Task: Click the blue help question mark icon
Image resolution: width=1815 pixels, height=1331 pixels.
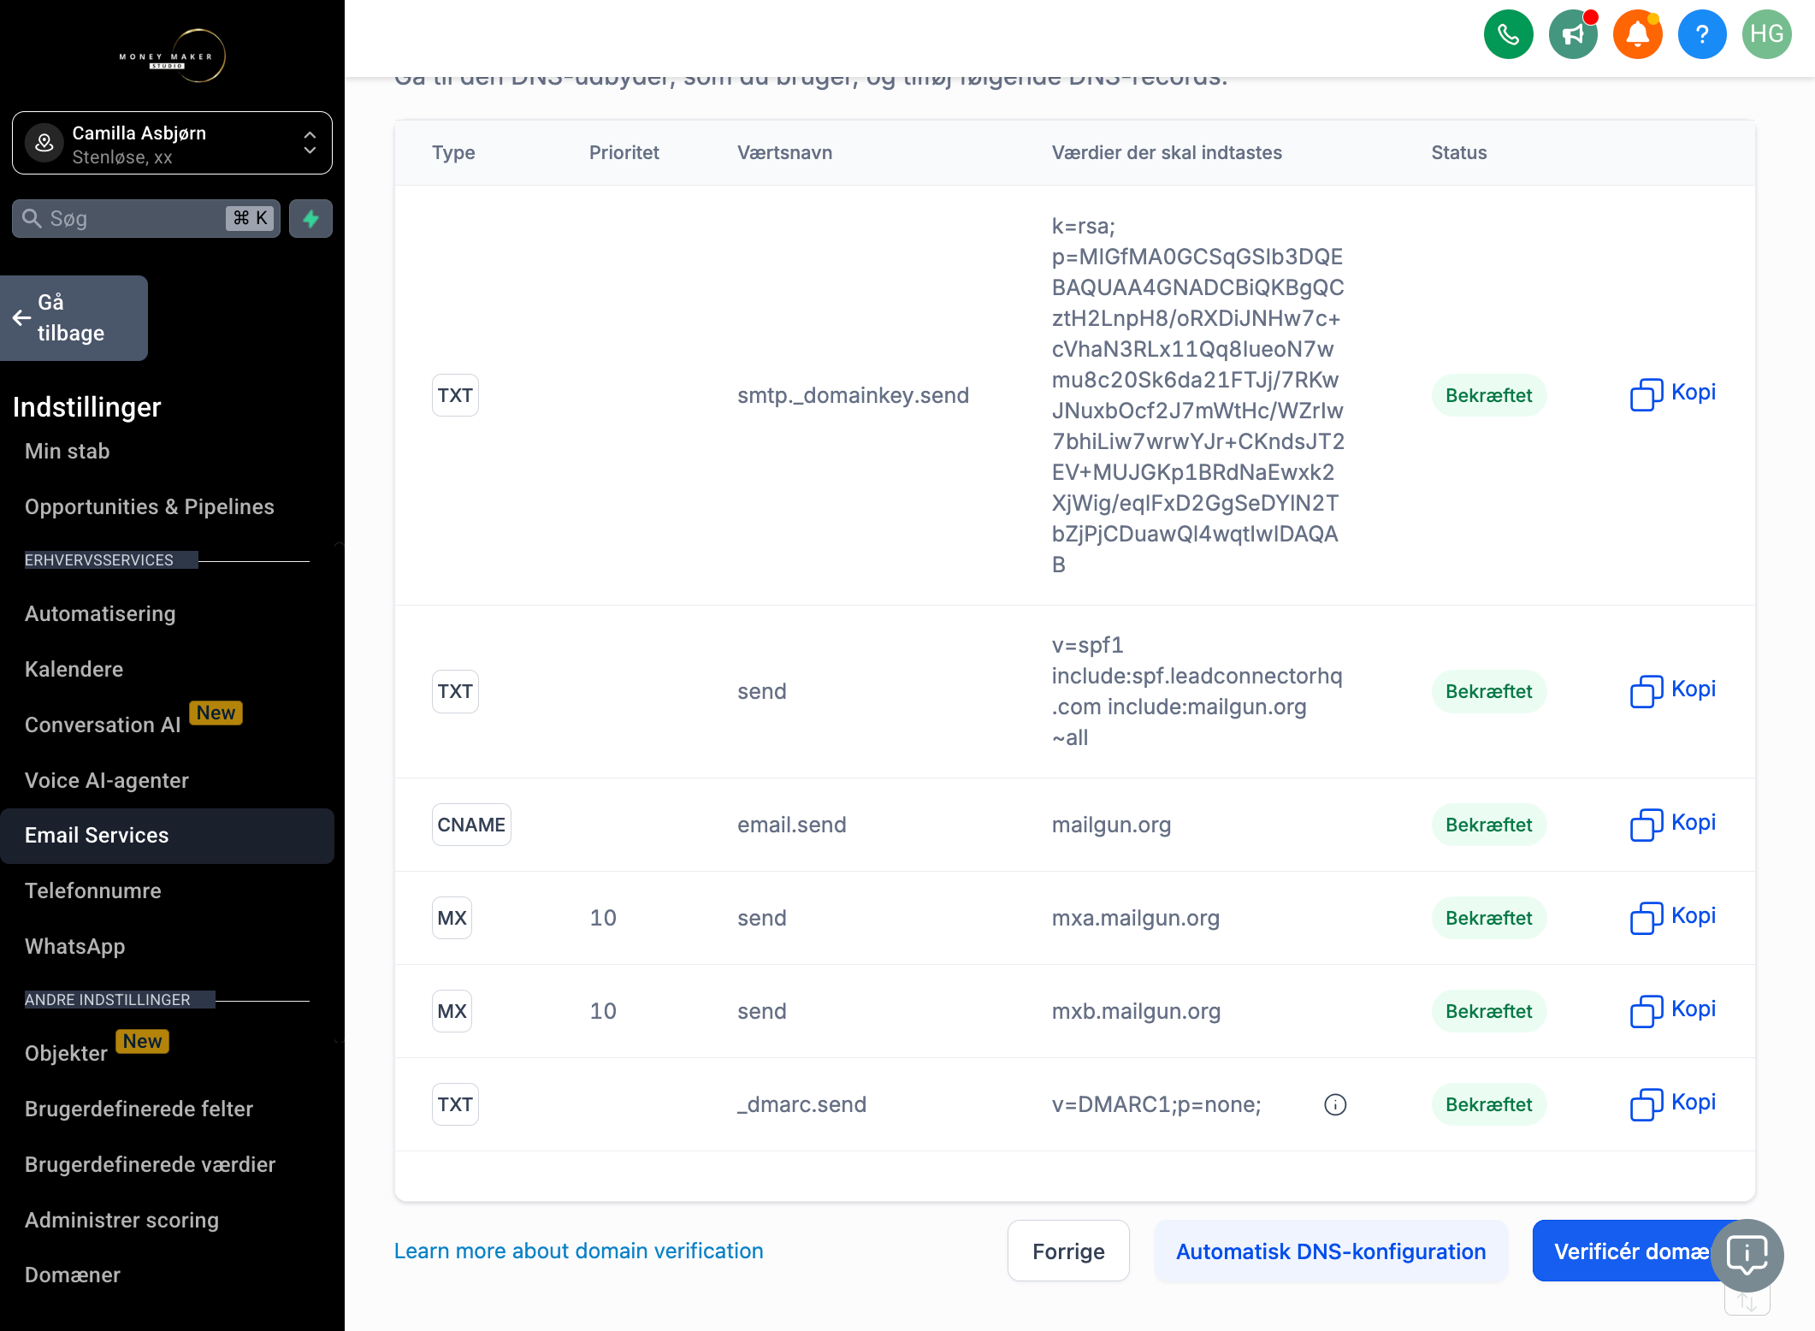Action: coord(1702,34)
